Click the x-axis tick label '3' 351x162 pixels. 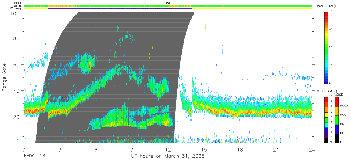(x=60, y=150)
